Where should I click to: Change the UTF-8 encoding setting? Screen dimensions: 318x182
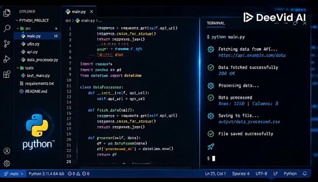261,174
